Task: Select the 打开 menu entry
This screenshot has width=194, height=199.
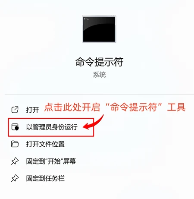Action: coord(25,110)
